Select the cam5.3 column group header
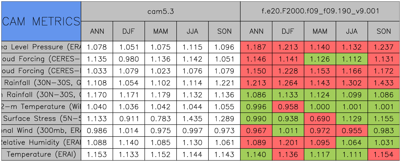This screenshot has height=162, width=401. coord(160,11)
